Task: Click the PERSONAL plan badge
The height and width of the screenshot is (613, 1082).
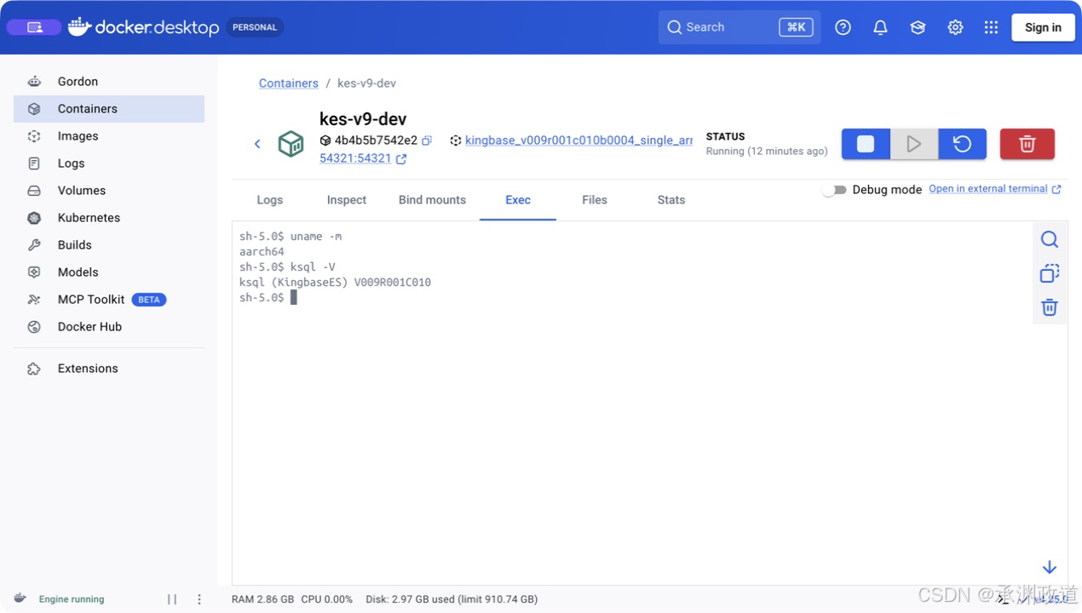Action: tap(255, 27)
